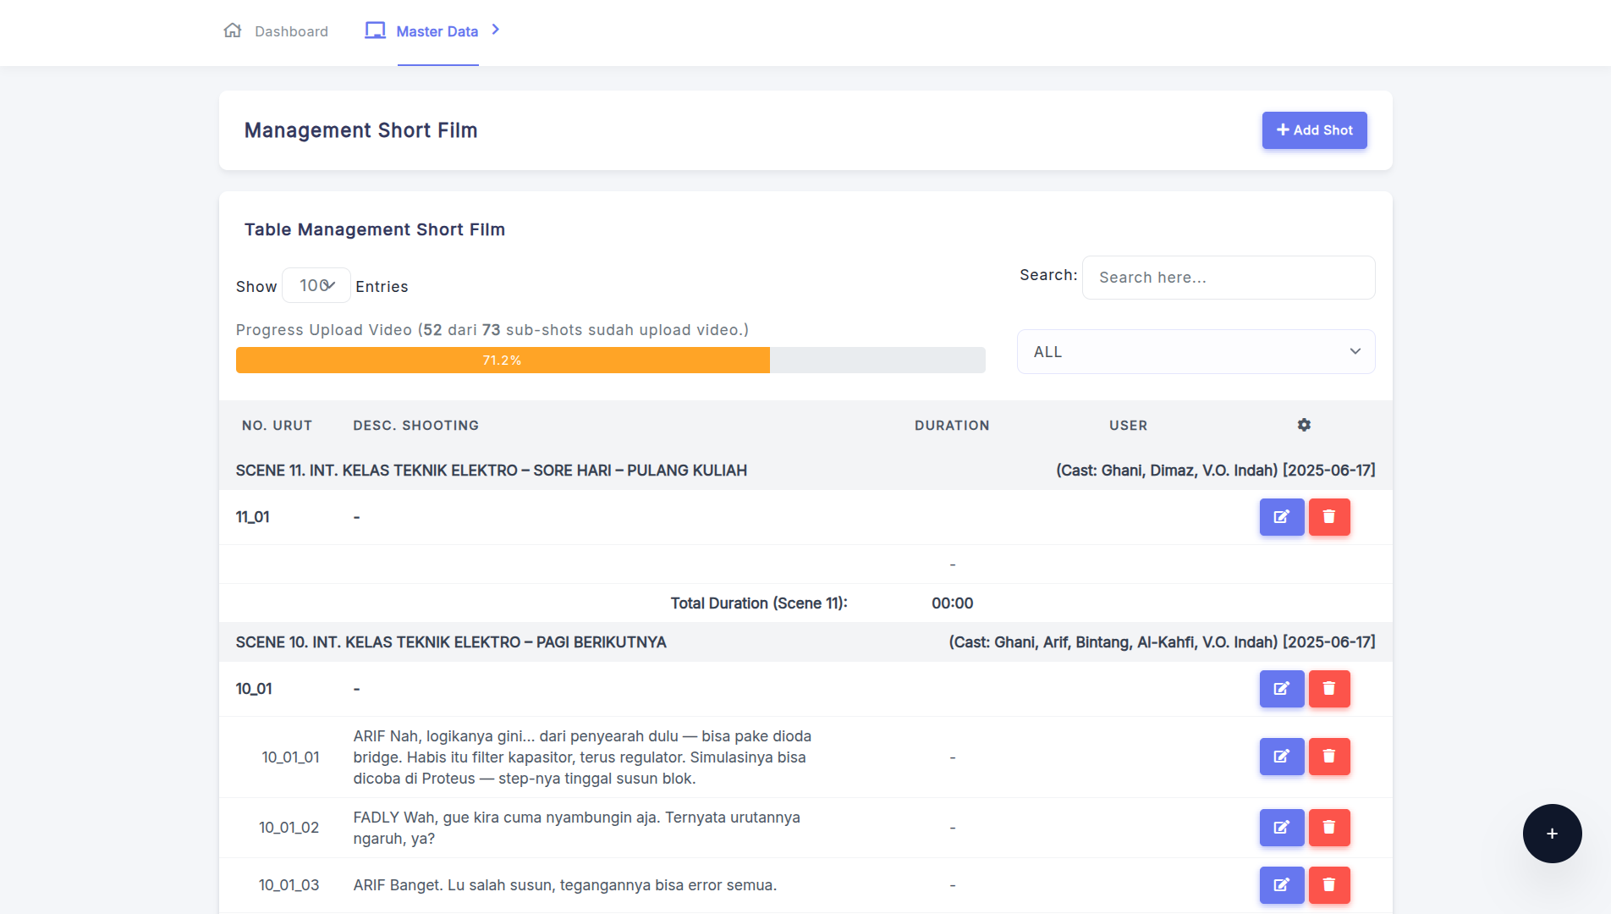Viewport: 1611px width, 914px height.
Task: Delete shot 11_01 with trash icon
Action: (1328, 517)
